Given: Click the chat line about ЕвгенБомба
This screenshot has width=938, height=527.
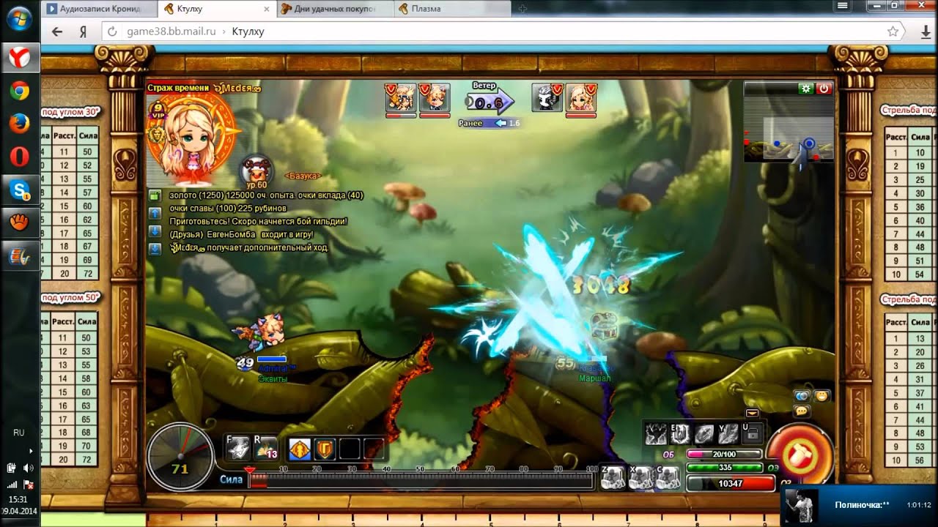Looking at the screenshot, I should [x=241, y=235].
